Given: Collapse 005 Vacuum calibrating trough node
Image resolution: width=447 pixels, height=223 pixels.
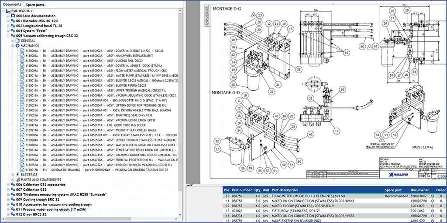Looking at the screenshot, I should 8,36.
